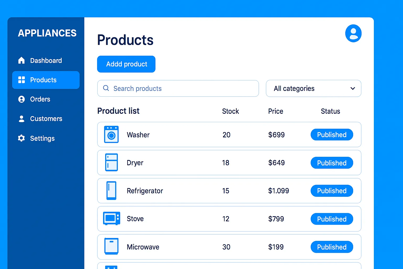Click the Price column header
This screenshot has height=269, width=403.
click(x=275, y=111)
